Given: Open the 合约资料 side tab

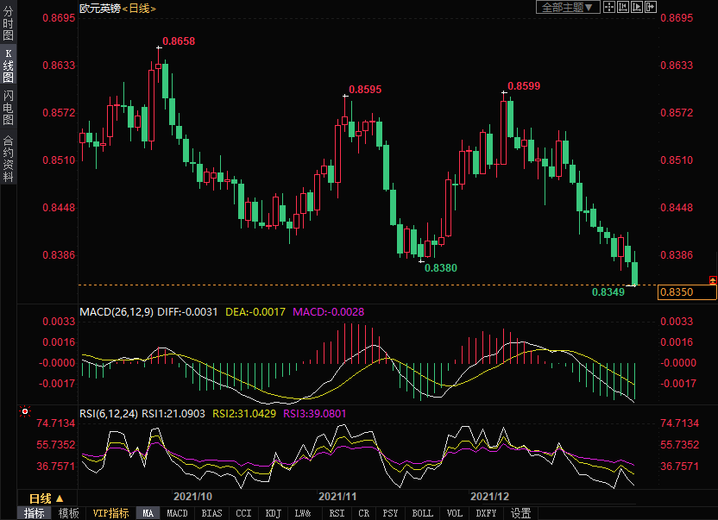Looking at the screenshot, I should point(8,158).
